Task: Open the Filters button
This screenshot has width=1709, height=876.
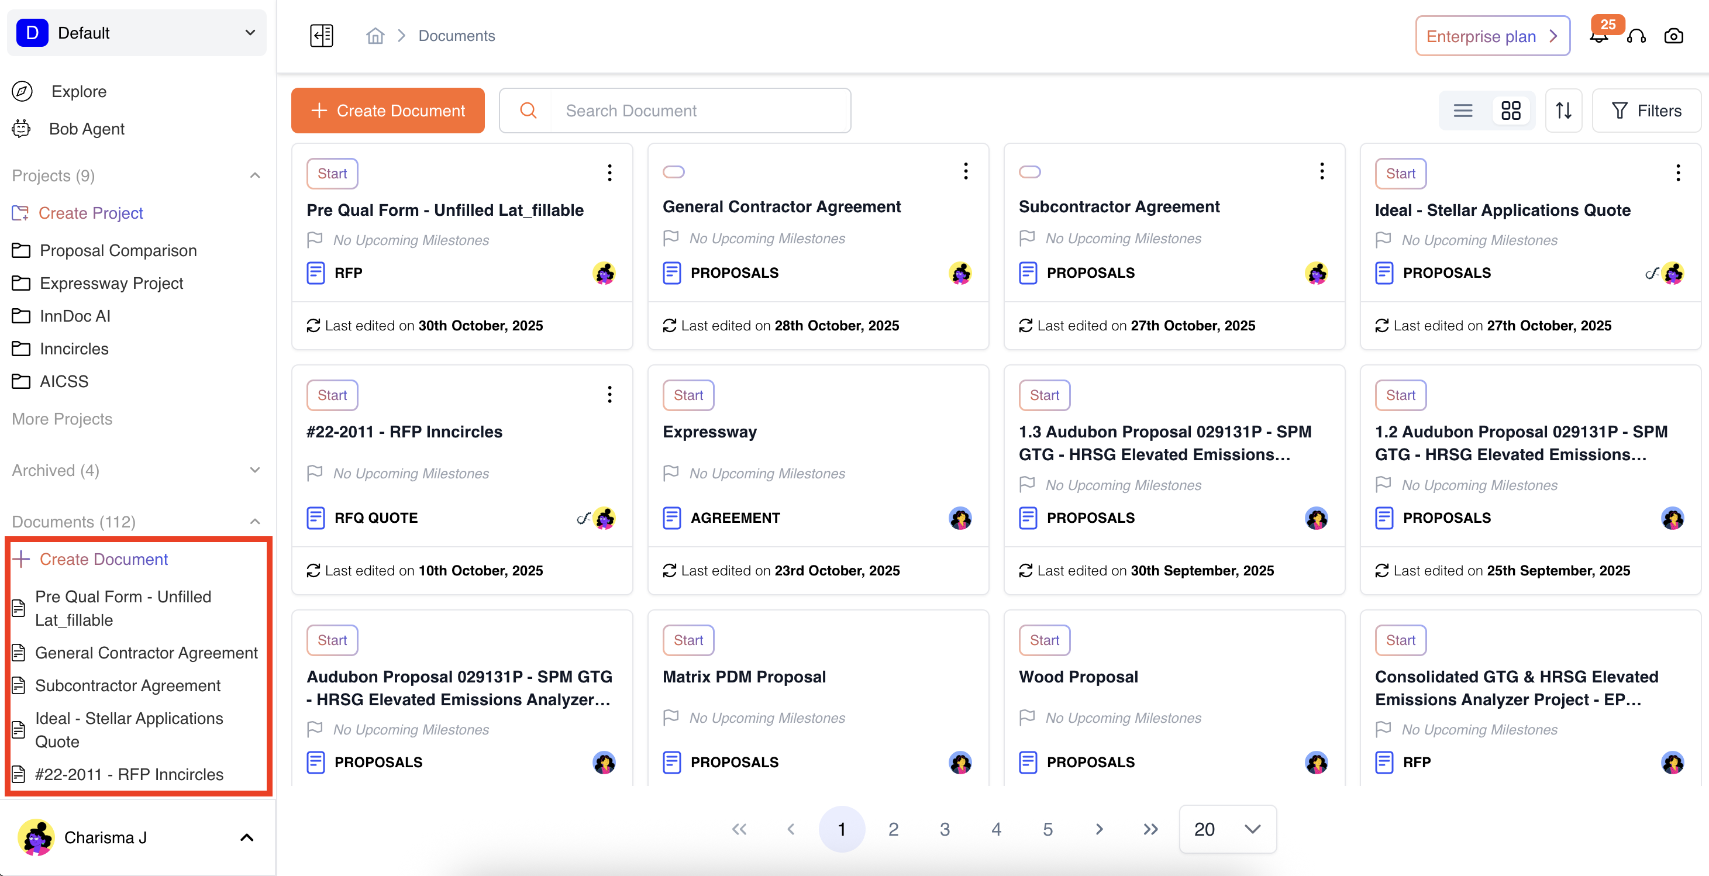Action: point(1646,111)
